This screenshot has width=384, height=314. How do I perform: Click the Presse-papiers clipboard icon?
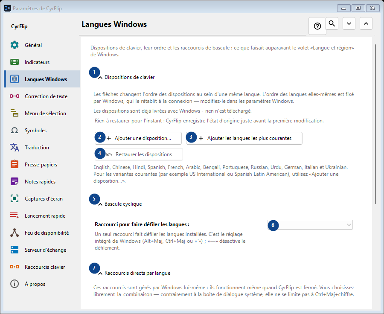tap(15, 164)
